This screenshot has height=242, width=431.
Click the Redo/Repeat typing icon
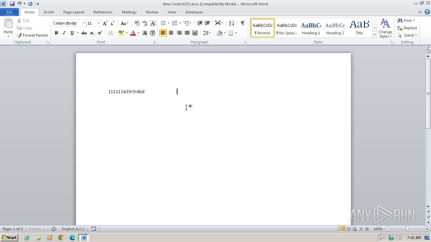tap(30, 4)
